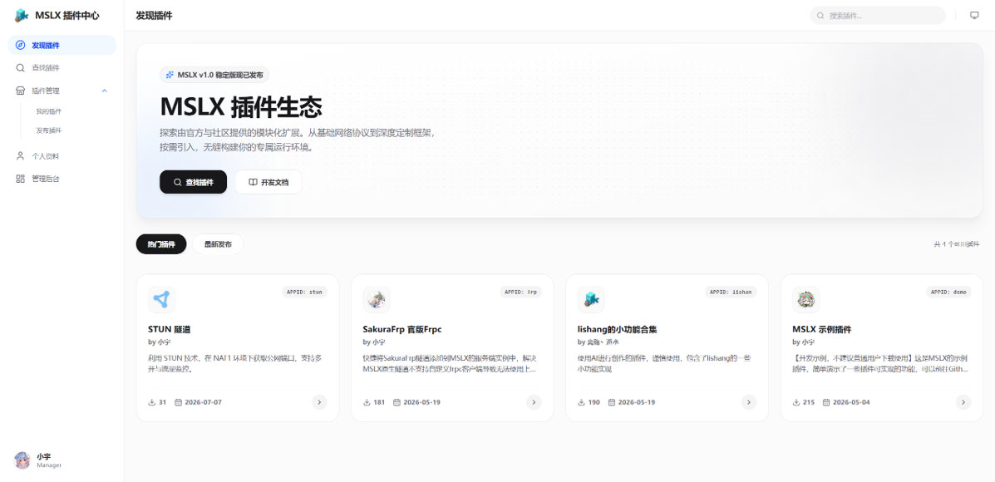
Task: Click the download icon next to 31
Action: point(151,402)
